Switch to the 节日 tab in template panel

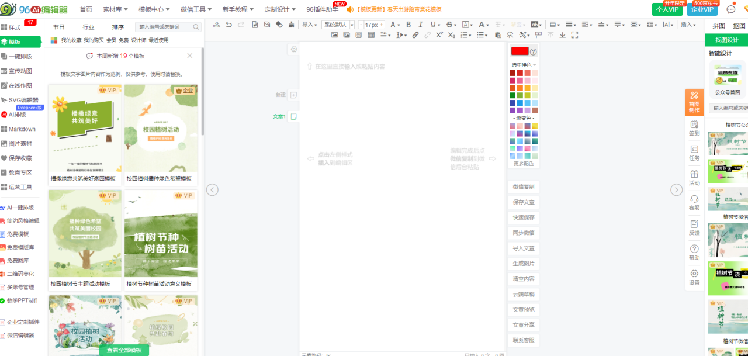59,27
